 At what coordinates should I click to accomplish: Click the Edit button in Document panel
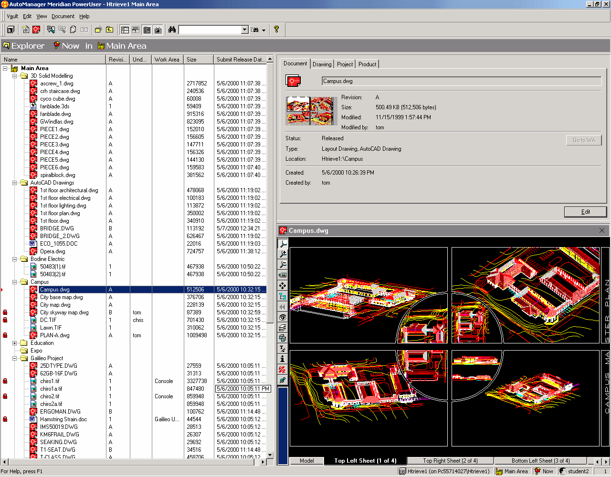[586, 212]
